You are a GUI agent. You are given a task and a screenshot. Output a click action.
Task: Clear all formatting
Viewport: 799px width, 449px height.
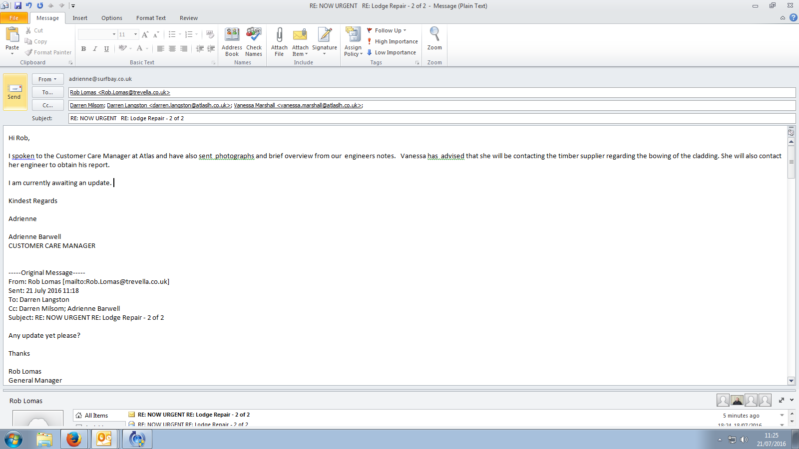pos(210,34)
